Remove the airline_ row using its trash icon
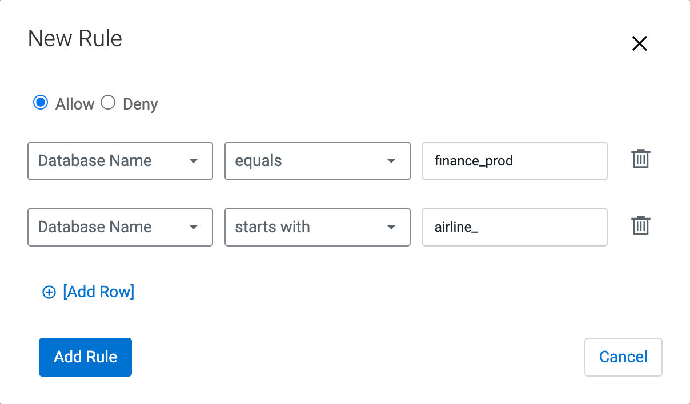Screen dimensions: 690x404 pyautogui.click(x=641, y=225)
